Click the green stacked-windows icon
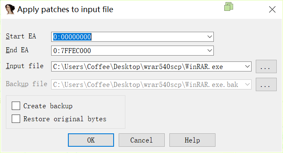This screenshot has width=283, height=153. click(x=228, y=7)
